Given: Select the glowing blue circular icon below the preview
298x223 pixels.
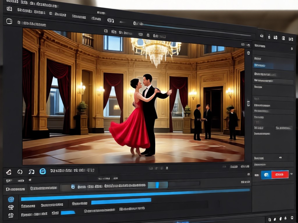Looking at the screenshot, I should pyautogui.click(x=42, y=171).
